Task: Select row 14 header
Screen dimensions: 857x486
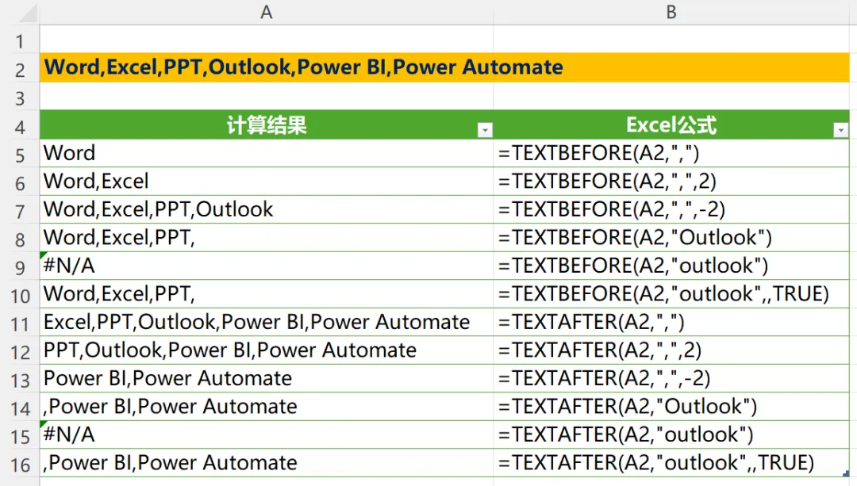Action: point(20,408)
